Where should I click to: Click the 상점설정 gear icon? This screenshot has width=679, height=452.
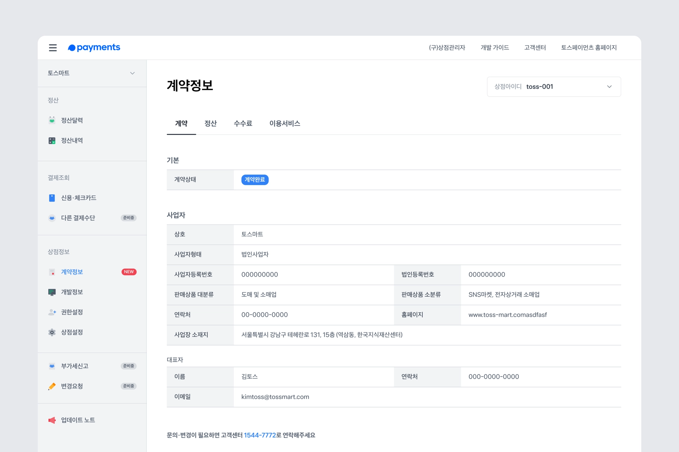pyautogui.click(x=52, y=332)
